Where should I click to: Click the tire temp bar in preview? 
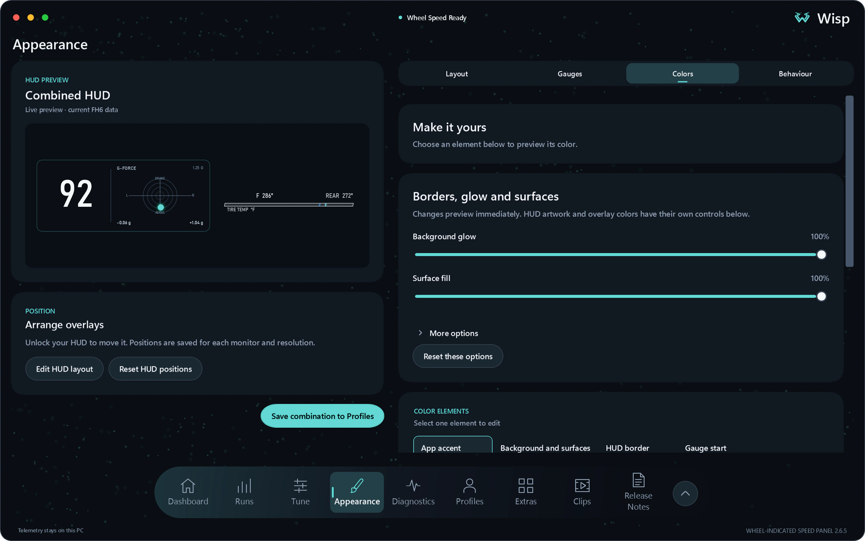click(x=289, y=205)
